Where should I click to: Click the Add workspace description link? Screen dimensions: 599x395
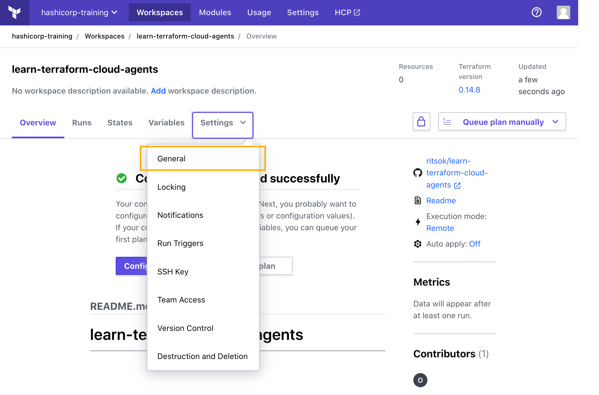158,91
